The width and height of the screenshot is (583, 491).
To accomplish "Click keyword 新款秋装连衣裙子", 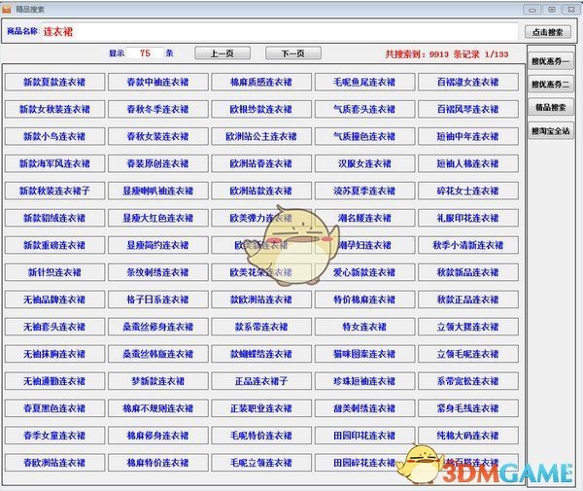I will tap(54, 191).
